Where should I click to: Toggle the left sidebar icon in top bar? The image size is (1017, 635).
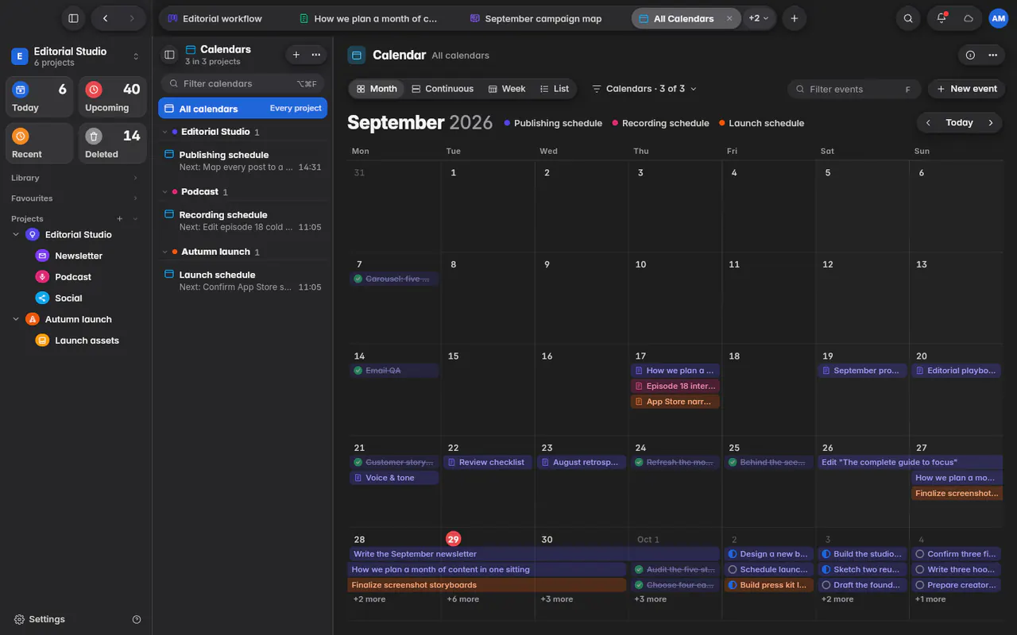click(73, 18)
